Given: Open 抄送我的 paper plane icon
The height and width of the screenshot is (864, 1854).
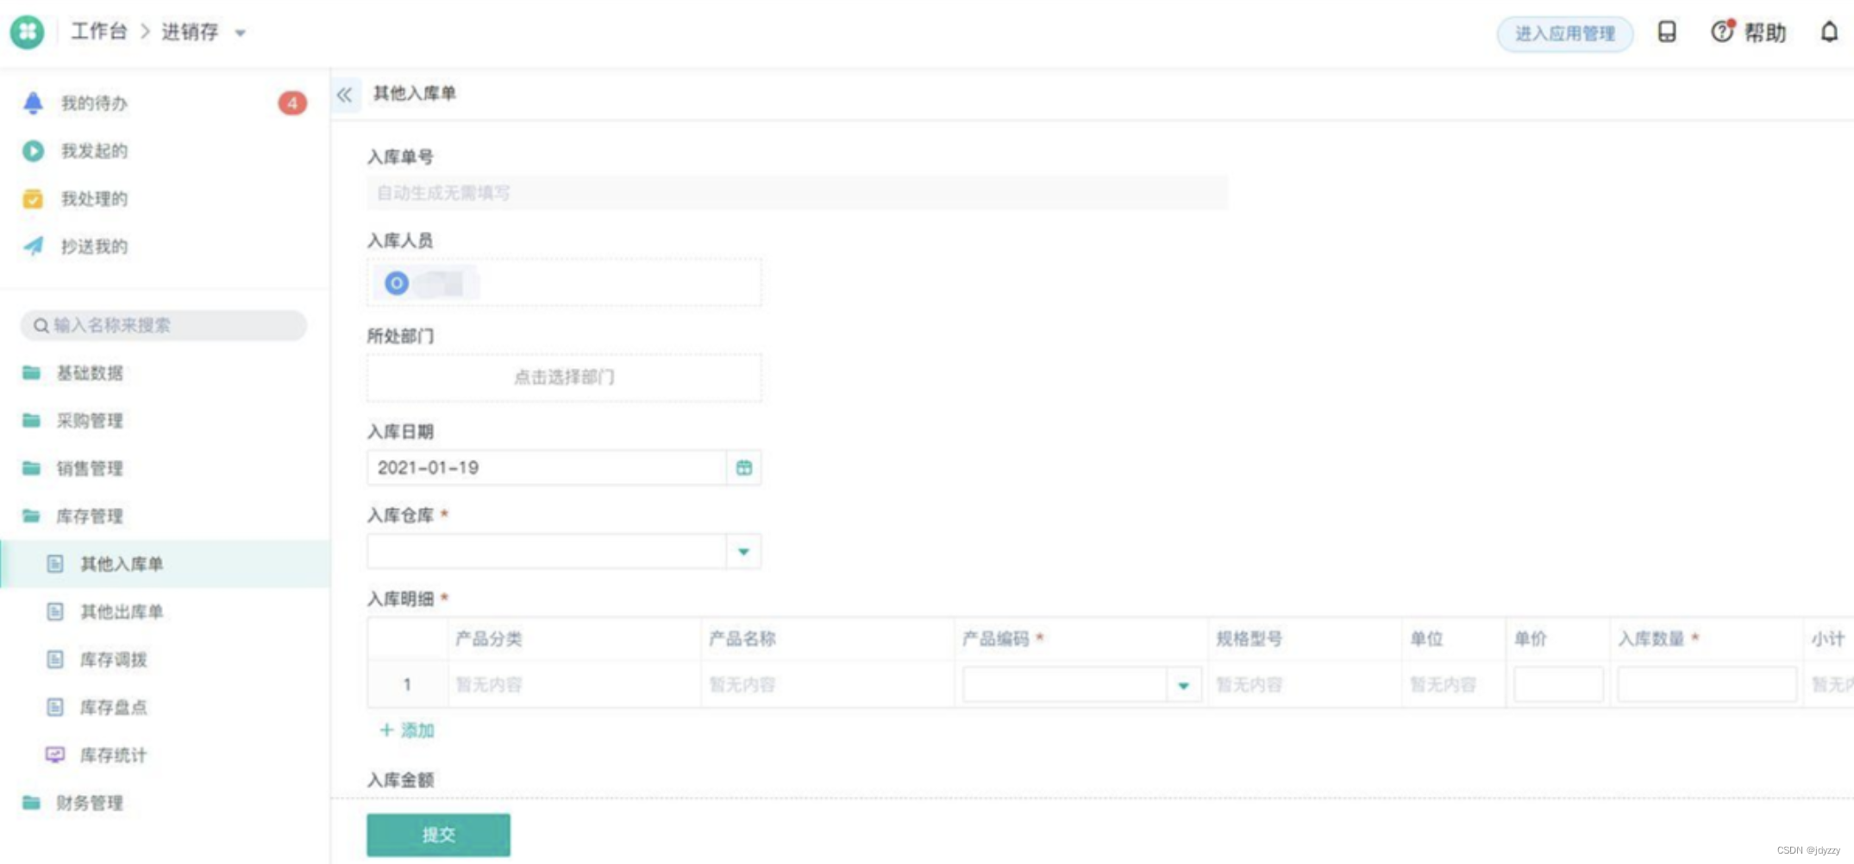Looking at the screenshot, I should [33, 247].
